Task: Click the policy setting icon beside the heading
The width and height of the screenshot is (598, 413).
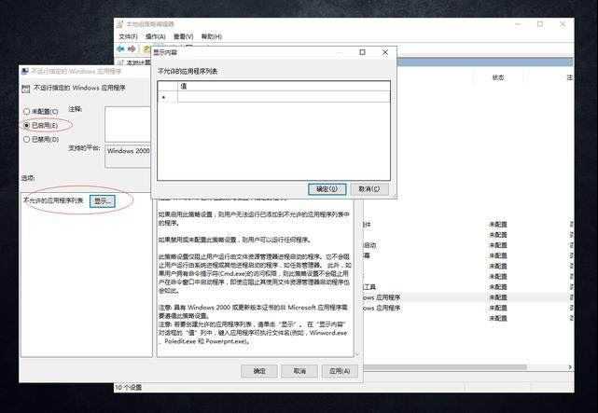Action: coord(26,89)
